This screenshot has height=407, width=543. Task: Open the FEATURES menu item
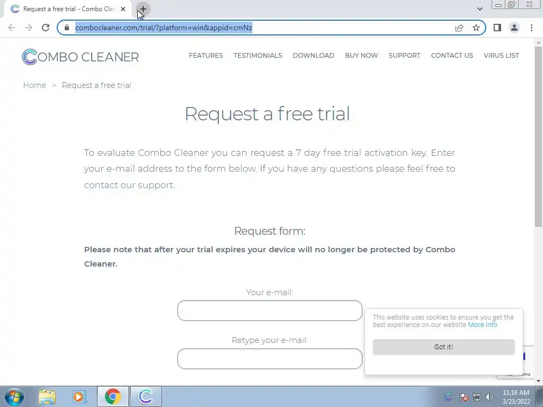click(206, 55)
